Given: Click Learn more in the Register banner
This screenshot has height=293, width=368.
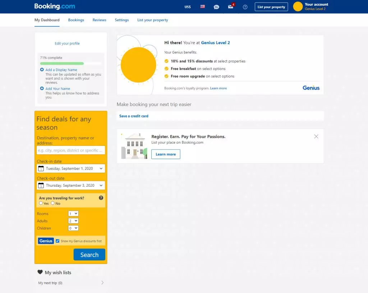Looking at the screenshot, I should tap(166, 154).
